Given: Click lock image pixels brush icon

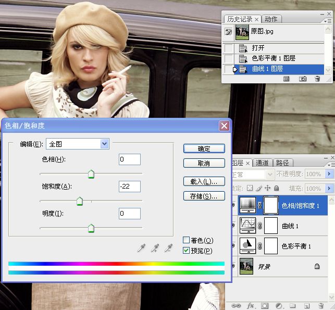Looking at the screenshot, I should pyautogui.click(x=258, y=188).
